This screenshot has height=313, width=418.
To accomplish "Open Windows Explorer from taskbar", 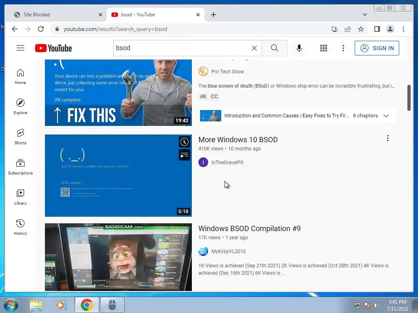I will coord(36,305).
